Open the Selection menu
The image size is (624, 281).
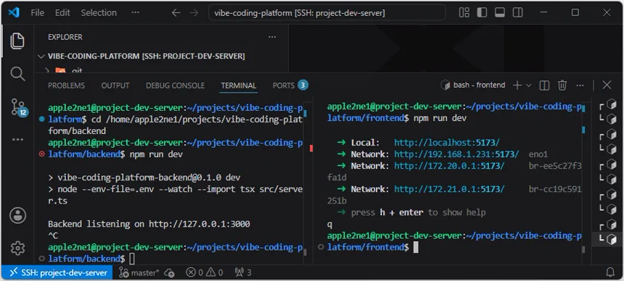(99, 13)
